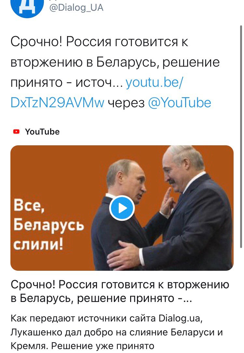The width and height of the screenshot is (244, 353).
Task: Open the @Dialog_UA handle
Action: point(76,8)
